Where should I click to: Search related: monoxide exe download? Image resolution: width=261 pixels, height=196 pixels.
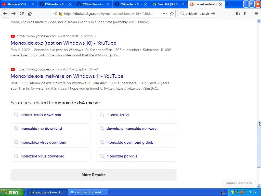tap(50, 129)
